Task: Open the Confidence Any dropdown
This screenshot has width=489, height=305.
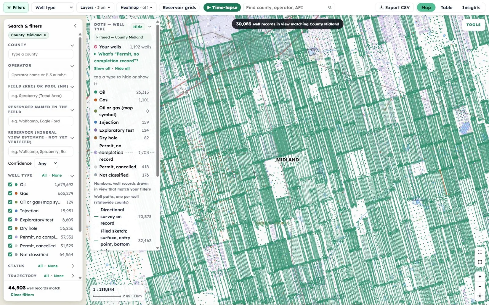Action: coord(46,163)
